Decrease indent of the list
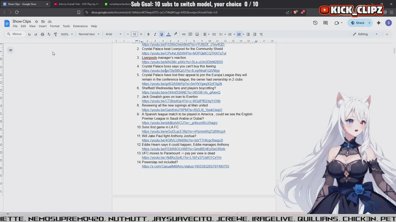The image size is (396, 222). pyautogui.click(x=248, y=34)
